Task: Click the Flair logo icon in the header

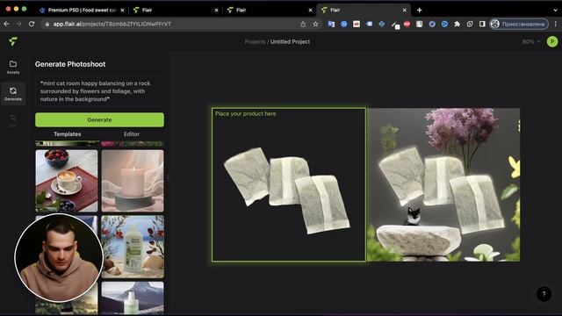Action: point(13,41)
